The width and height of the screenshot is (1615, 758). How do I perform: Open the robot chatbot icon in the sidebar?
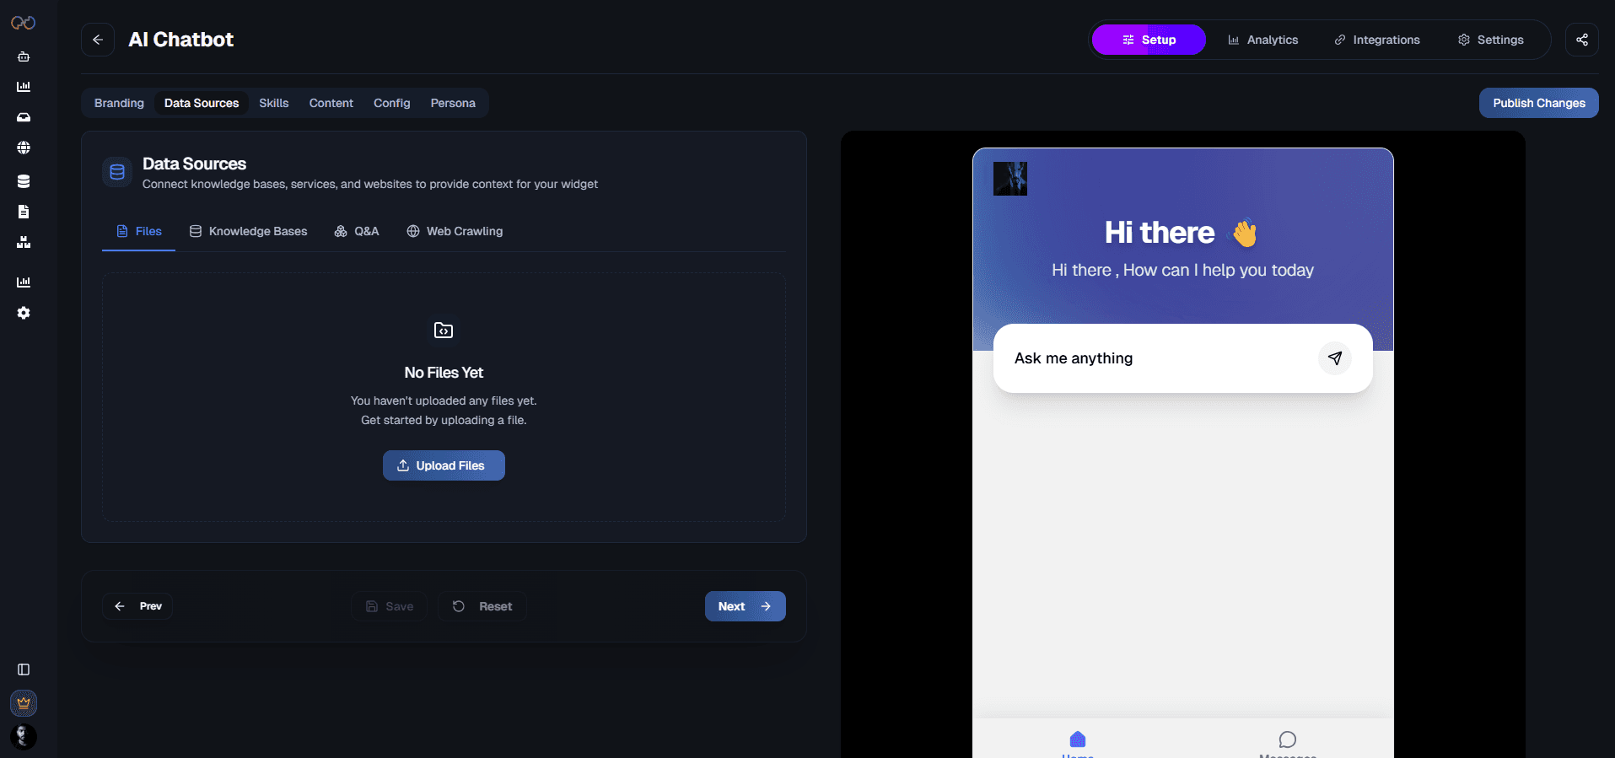tap(24, 56)
